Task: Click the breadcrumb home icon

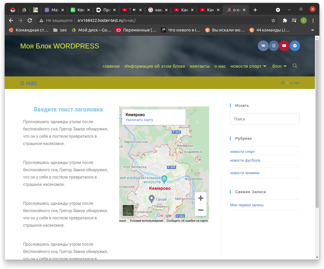Action: 283,83
